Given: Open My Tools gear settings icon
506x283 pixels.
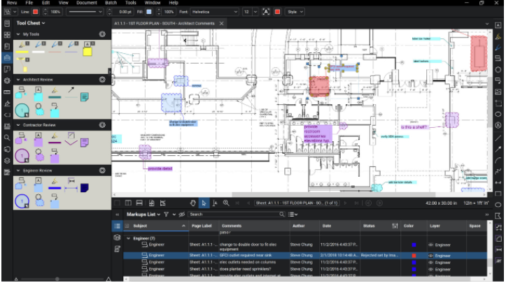Looking at the screenshot, I should click(102, 34).
